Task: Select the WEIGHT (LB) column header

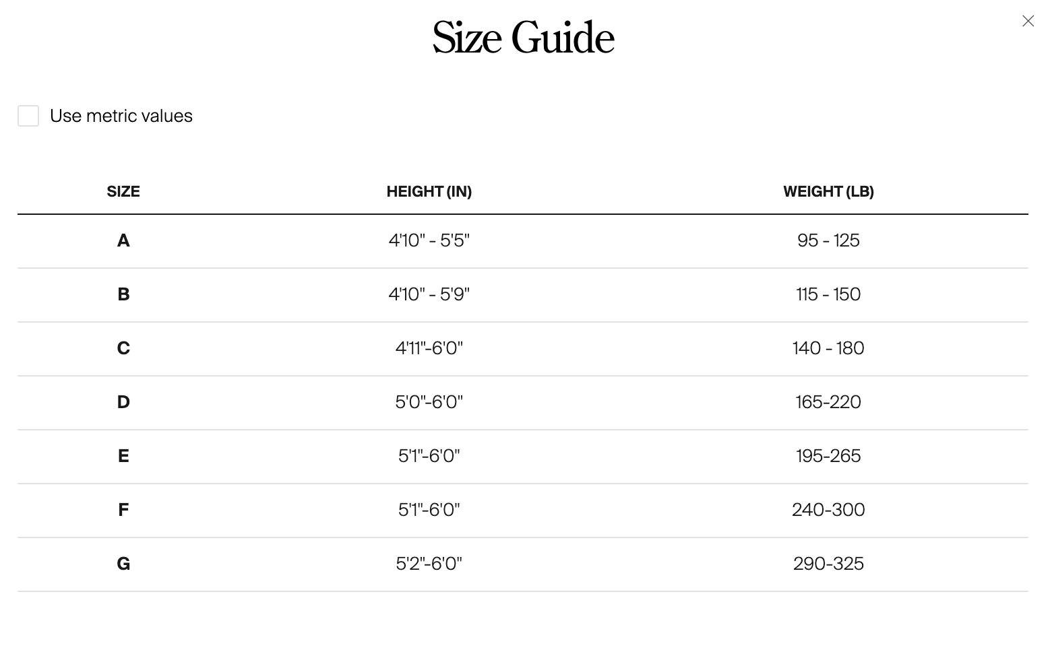Action: (828, 191)
